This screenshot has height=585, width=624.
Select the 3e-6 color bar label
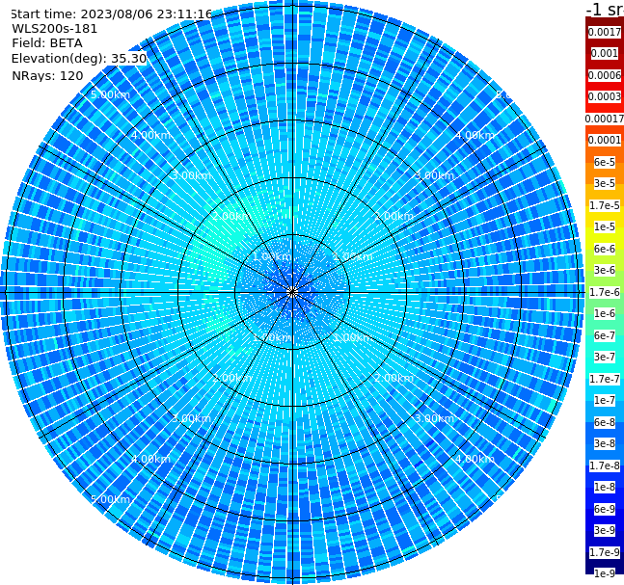tap(605, 270)
